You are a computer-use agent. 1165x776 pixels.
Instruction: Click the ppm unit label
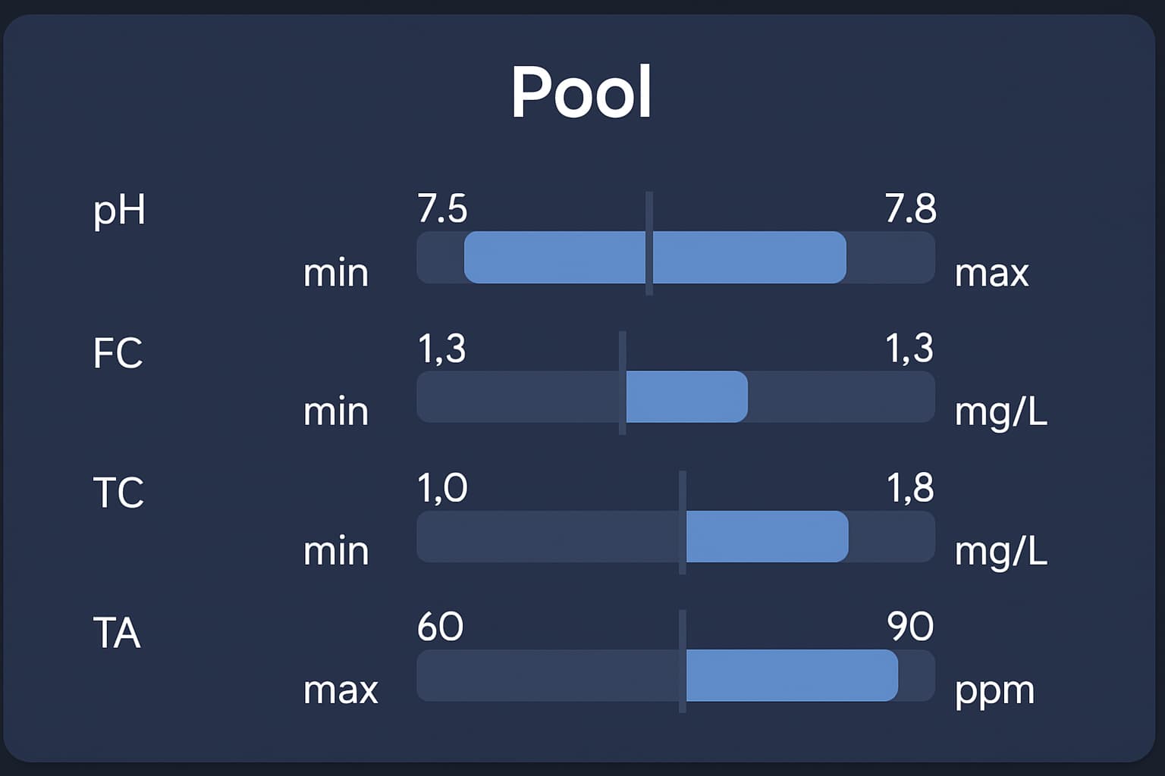click(994, 692)
